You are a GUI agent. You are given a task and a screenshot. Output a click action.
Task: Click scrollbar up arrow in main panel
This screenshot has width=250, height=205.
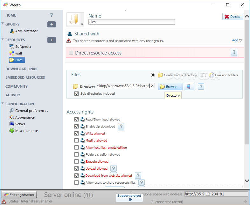247,16
